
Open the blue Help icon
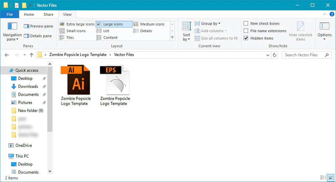pos(332,14)
